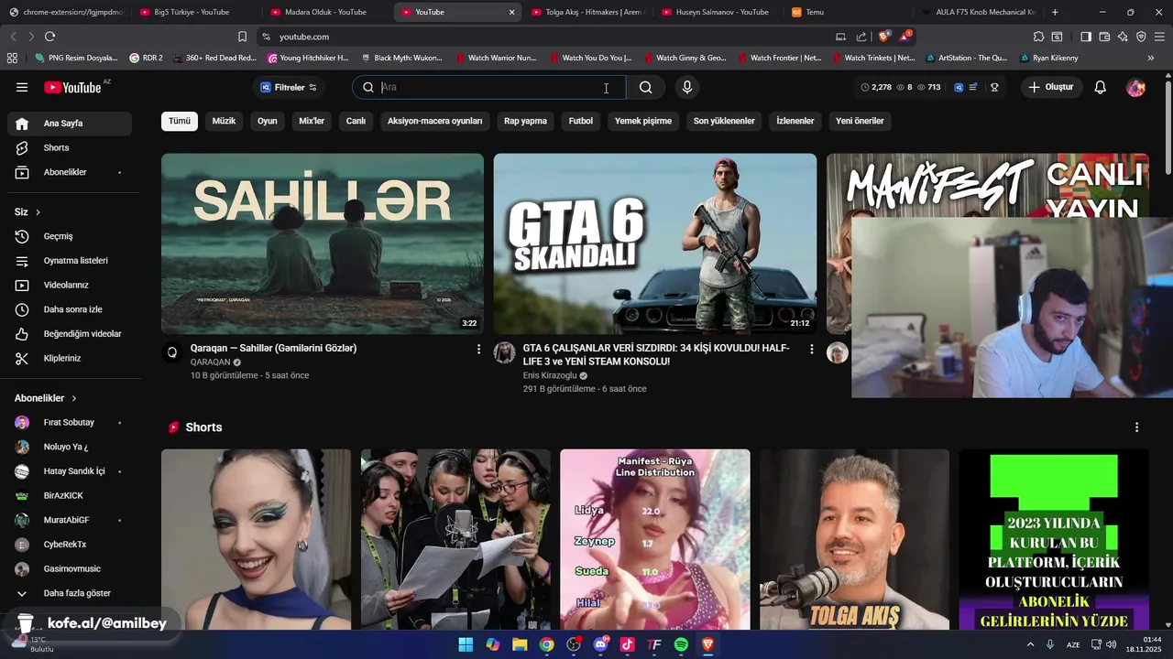Expand the Abonelikler section header
Image resolution: width=1173 pixels, height=659 pixels.
point(46,398)
